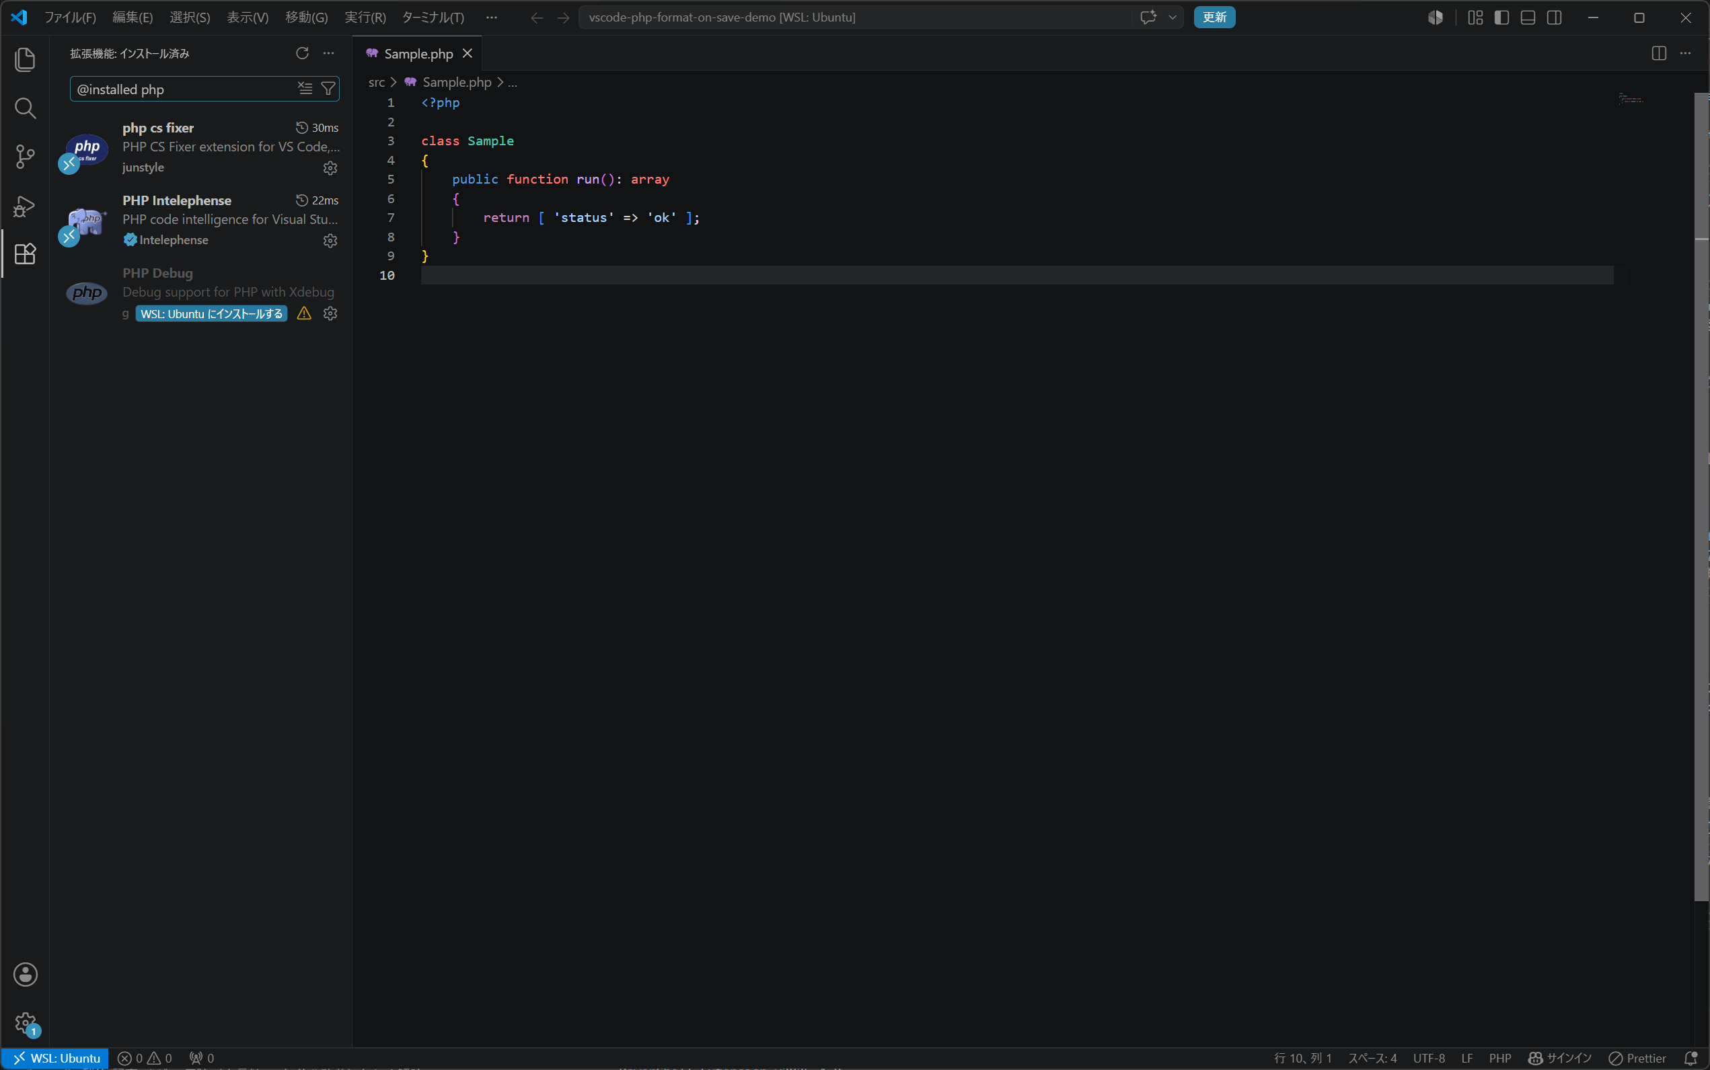Open the Manage gear in activity bar
Viewport: 1710px width, 1070px height.
(x=26, y=1024)
